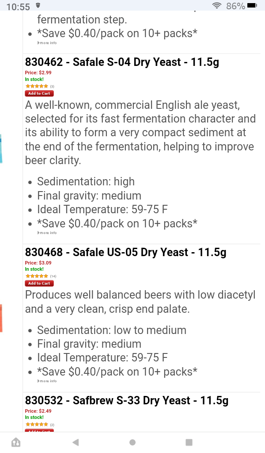
Task: Add Safale US-05 Dry Yeast to cart
Action: click(39, 283)
